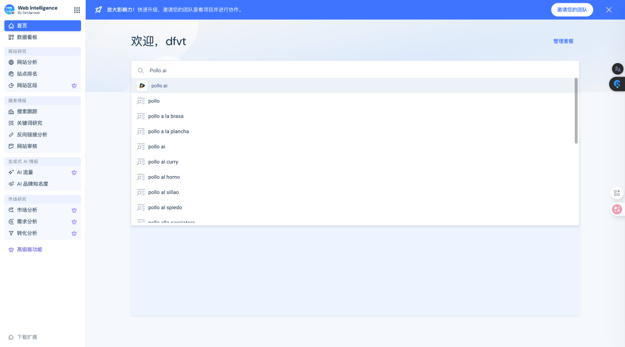Click 下载扩展 download extension

click(x=23, y=337)
